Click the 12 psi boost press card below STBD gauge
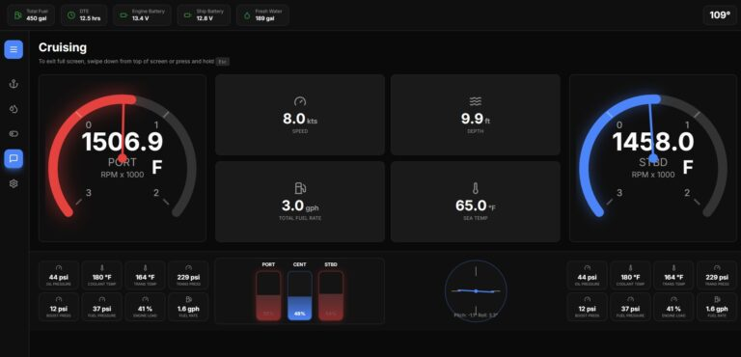 point(587,307)
